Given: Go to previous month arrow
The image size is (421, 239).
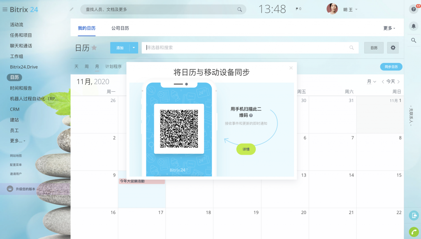Looking at the screenshot, I should [x=383, y=81].
